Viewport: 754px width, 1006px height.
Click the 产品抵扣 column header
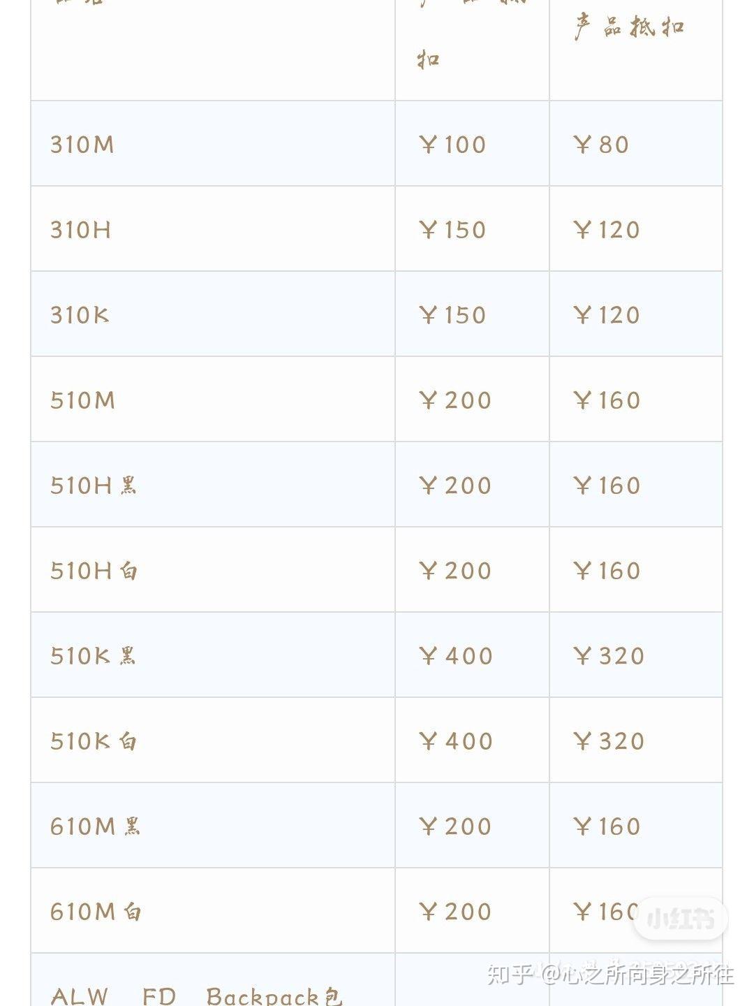pyautogui.click(x=628, y=28)
